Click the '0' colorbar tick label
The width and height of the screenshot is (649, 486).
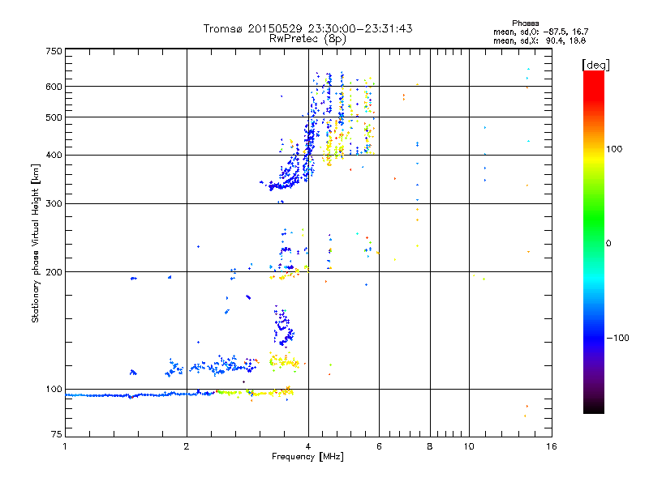pyautogui.click(x=608, y=243)
